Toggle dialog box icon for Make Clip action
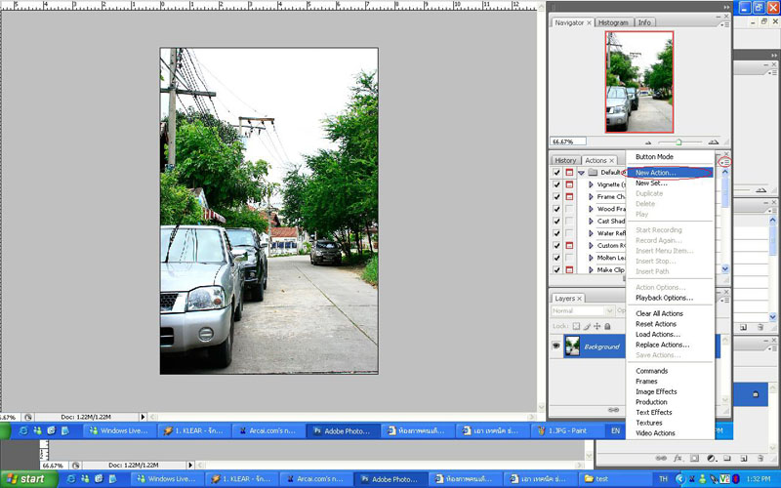Screen dimensions: 781x488 [569, 269]
